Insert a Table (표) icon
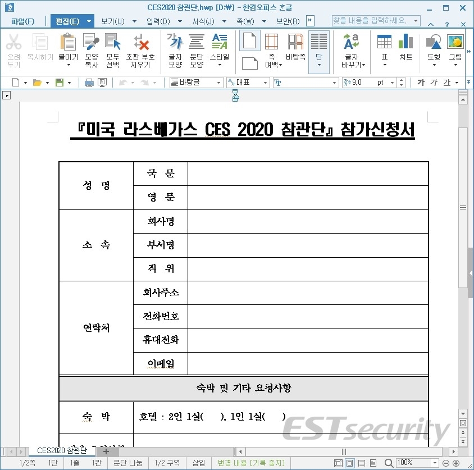Image resolution: width=474 pixels, height=470 pixels. tap(384, 42)
